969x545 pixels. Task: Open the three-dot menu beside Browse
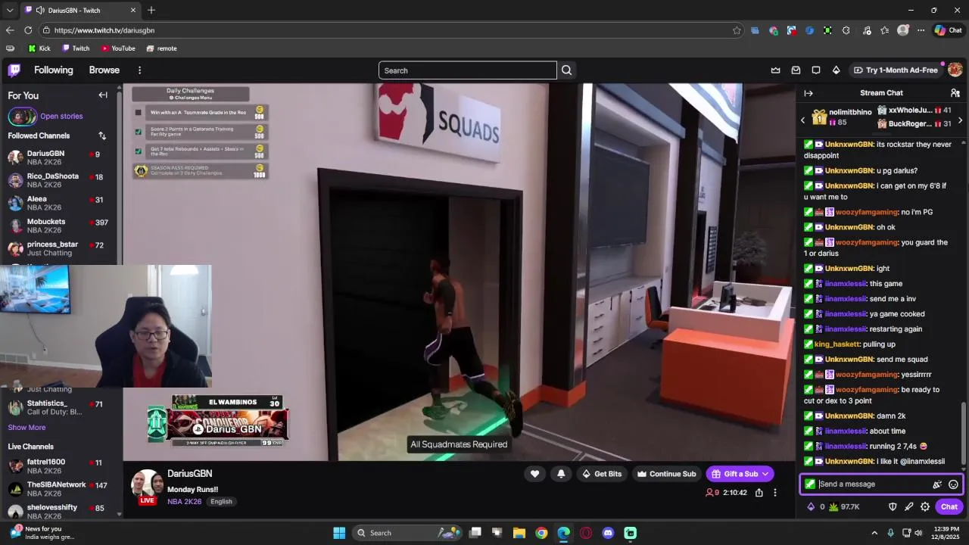click(x=139, y=70)
